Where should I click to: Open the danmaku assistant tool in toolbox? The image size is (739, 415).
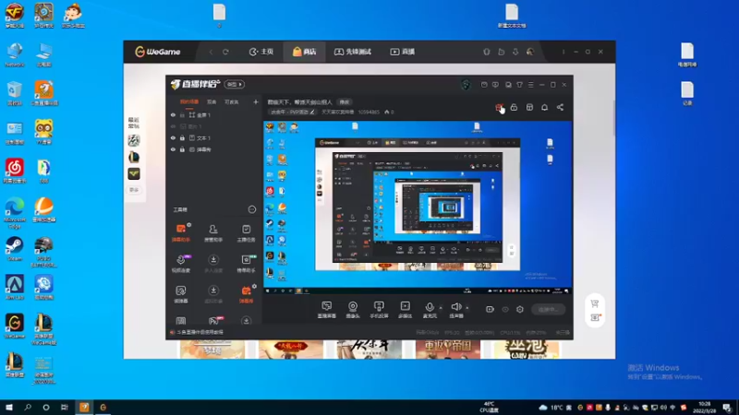(181, 232)
